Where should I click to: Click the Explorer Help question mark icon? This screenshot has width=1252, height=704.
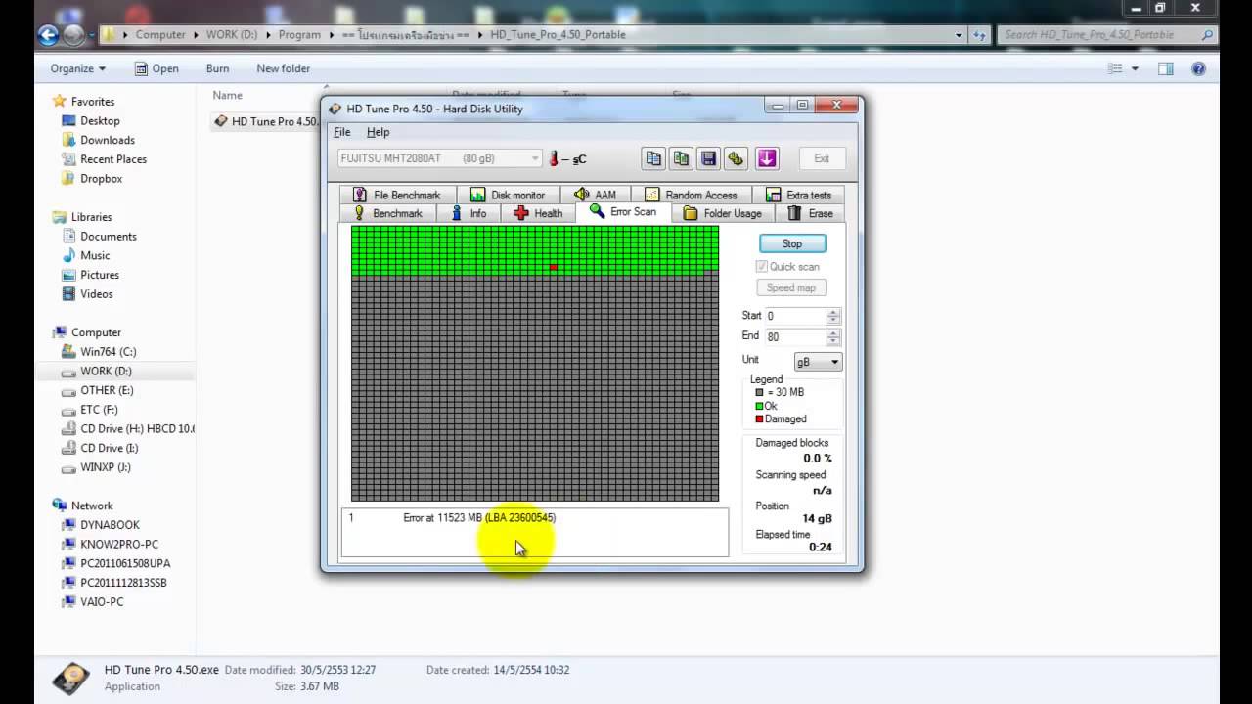[1198, 68]
